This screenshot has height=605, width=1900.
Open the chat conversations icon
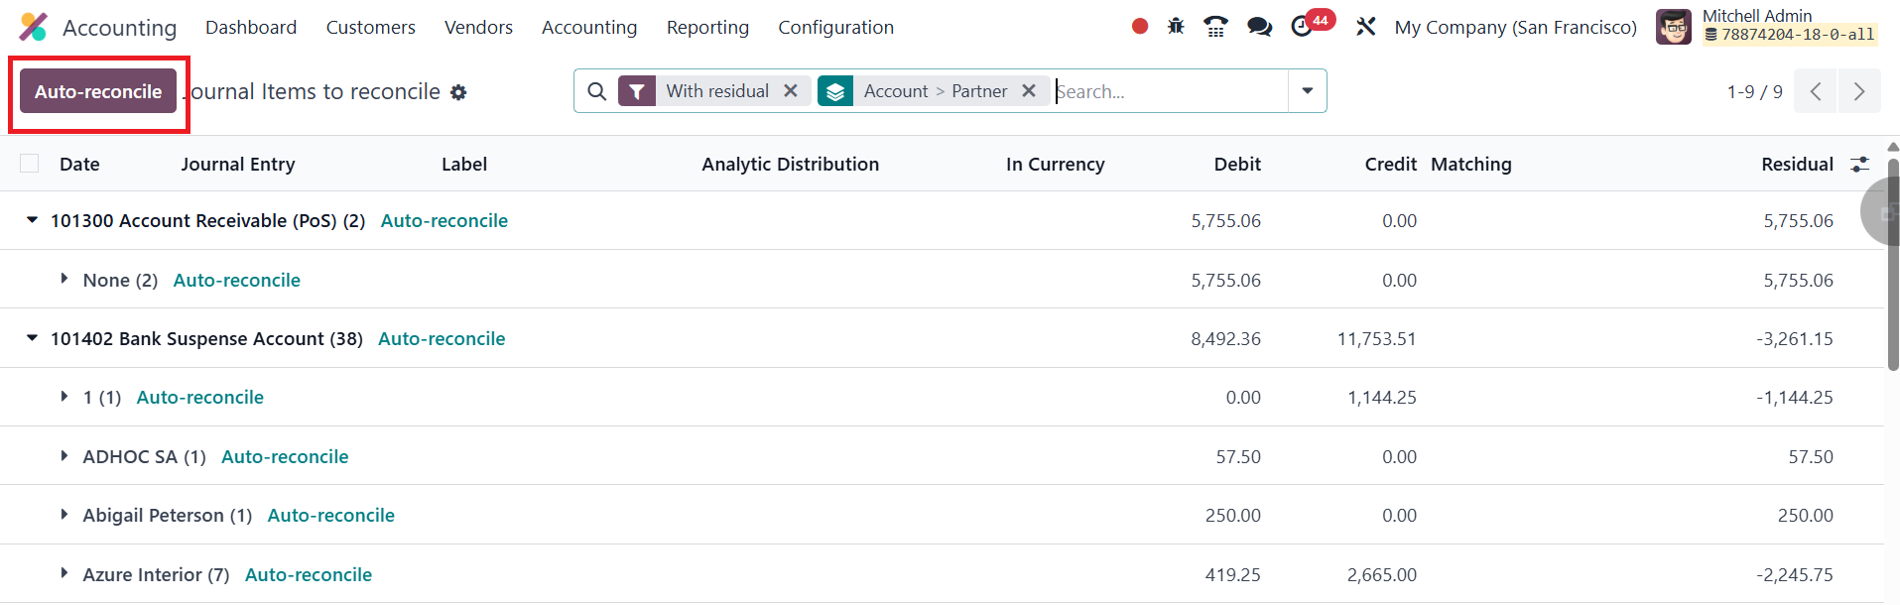coord(1259,27)
